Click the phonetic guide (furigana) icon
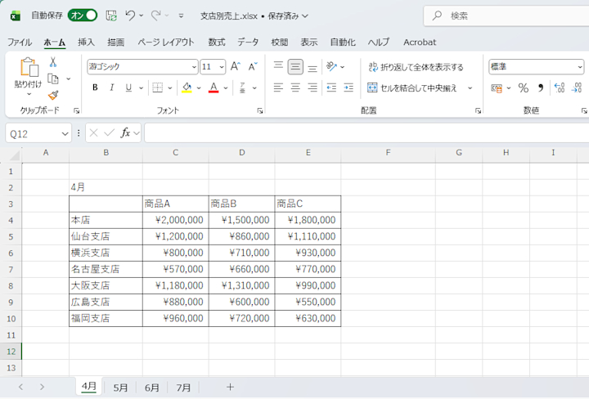The image size is (589, 399). point(242,87)
